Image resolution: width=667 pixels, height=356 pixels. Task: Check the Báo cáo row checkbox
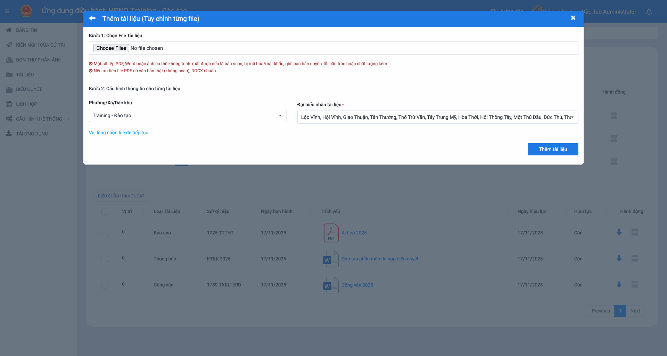[x=105, y=233]
